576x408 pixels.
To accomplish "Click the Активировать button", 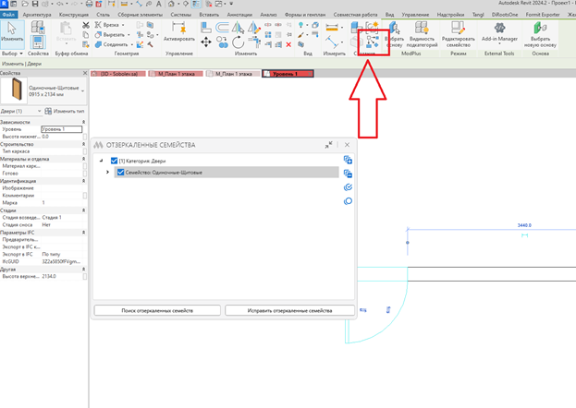I will coord(178,32).
